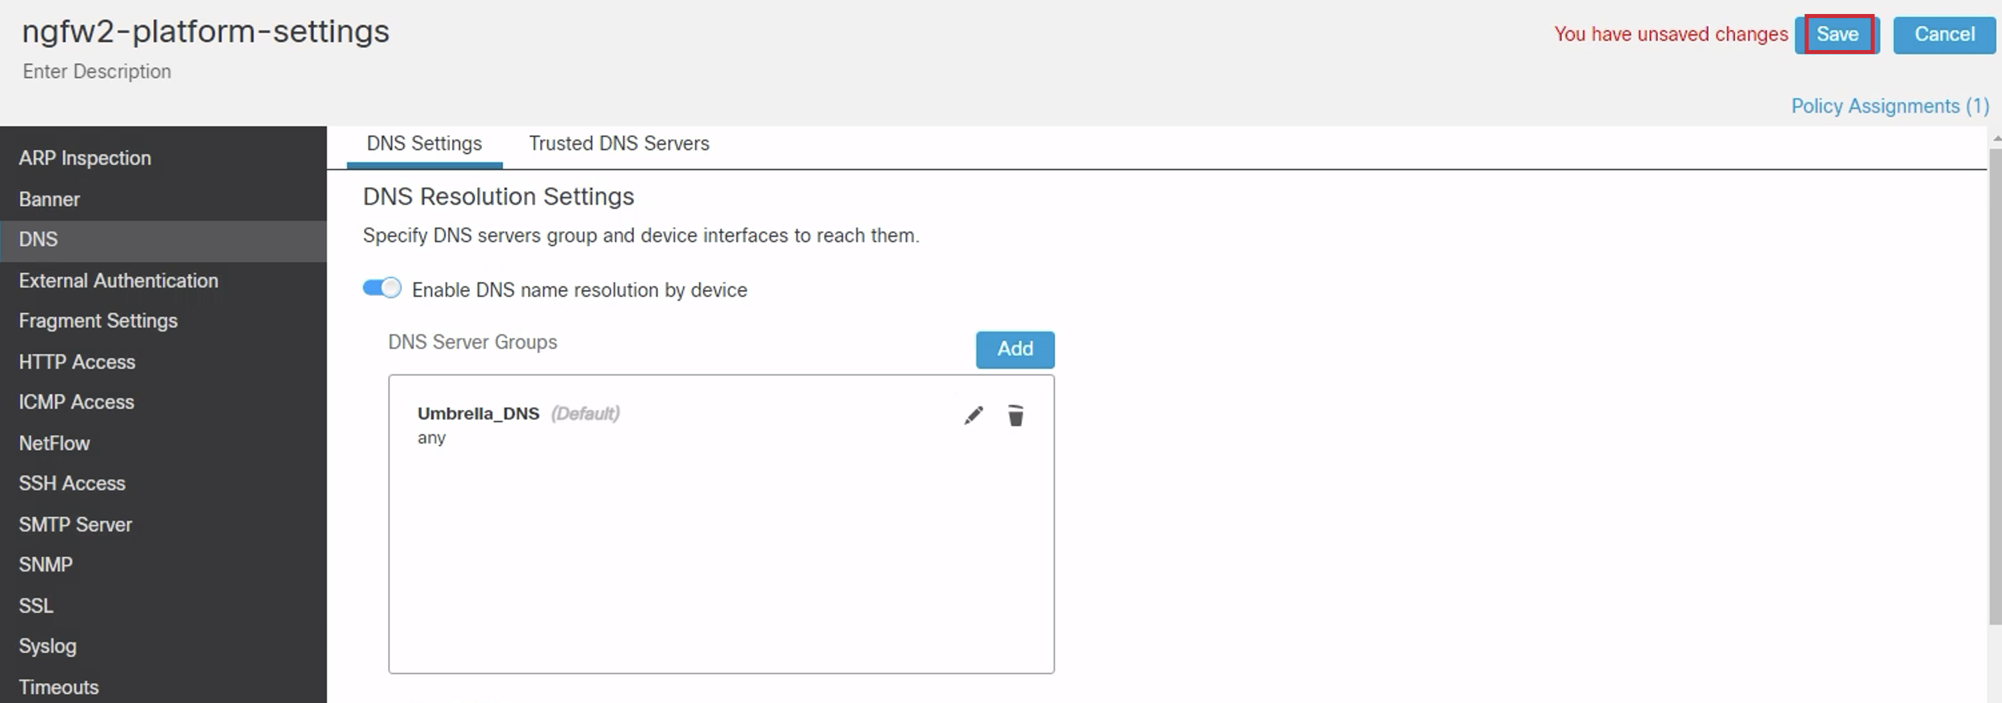Open HTTP Access settings
2002x703 pixels.
[x=163, y=362]
